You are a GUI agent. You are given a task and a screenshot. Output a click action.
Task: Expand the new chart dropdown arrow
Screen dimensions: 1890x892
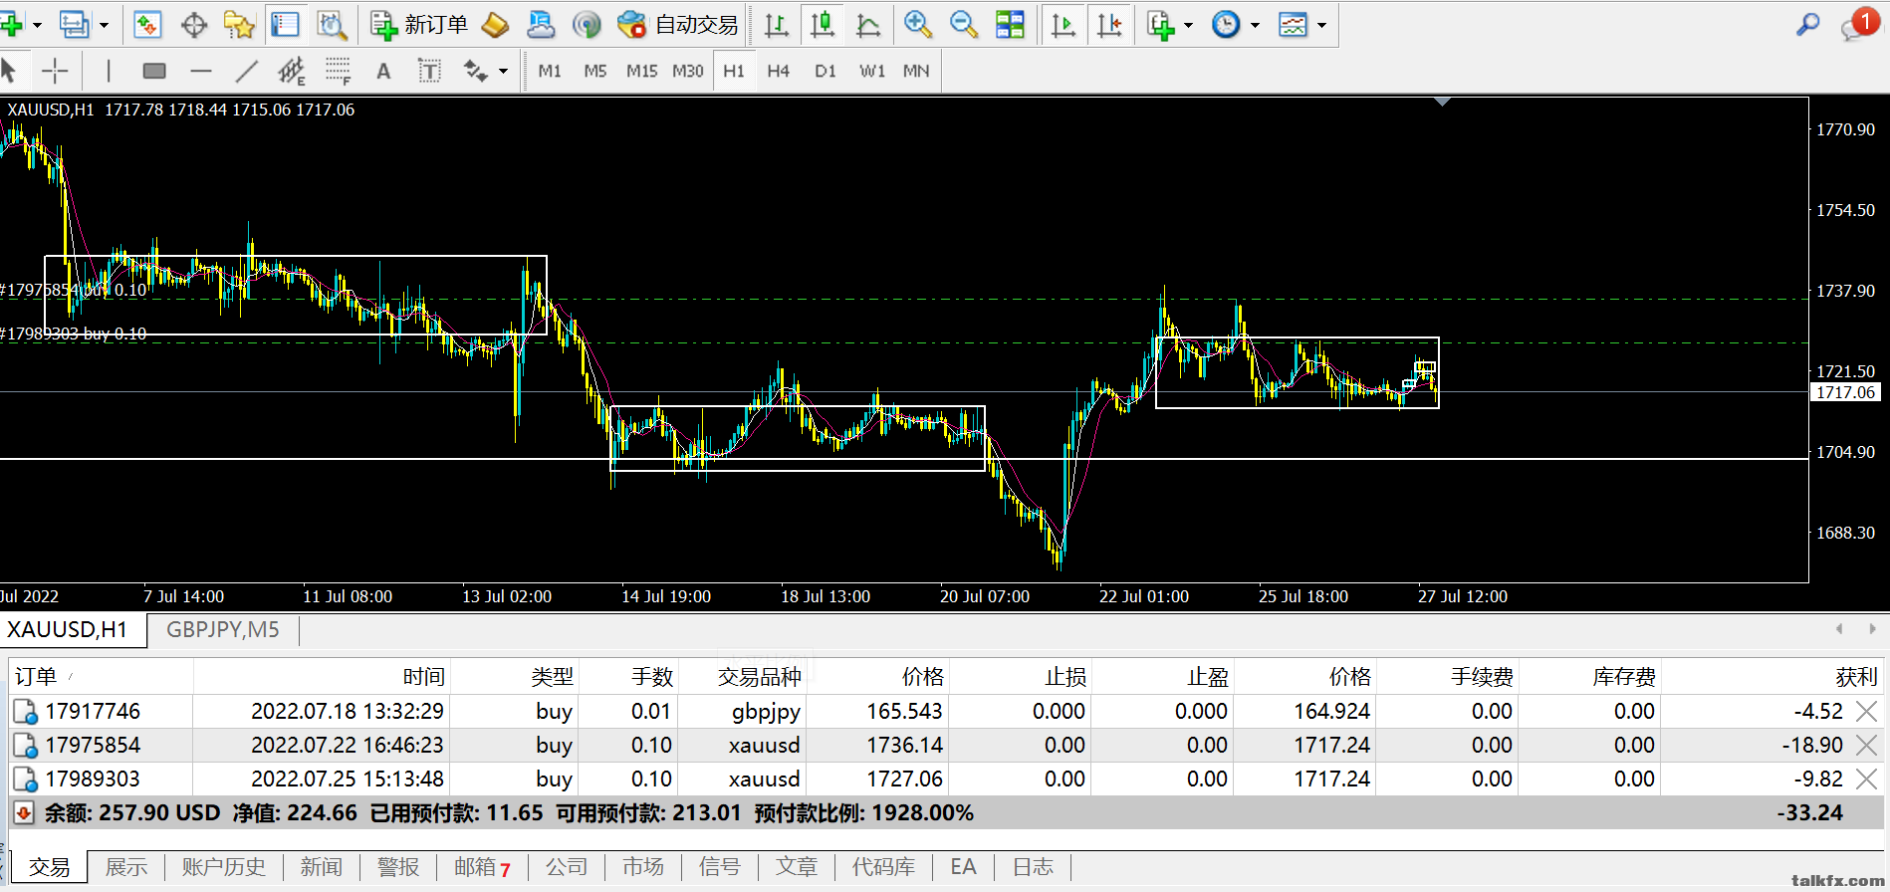[x=37, y=25]
